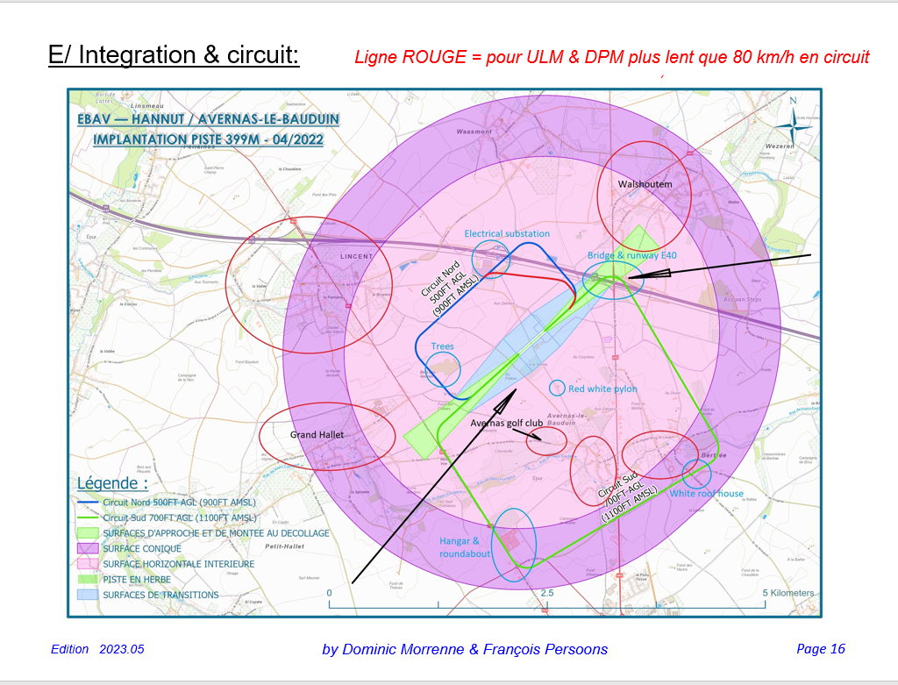Click the Walshoutem village label
The width and height of the screenshot is (898, 685).
click(x=645, y=185)
